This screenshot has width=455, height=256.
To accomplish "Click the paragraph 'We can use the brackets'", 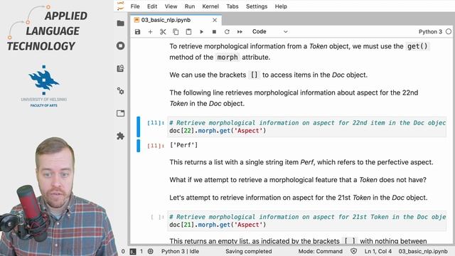I will 269,75.
